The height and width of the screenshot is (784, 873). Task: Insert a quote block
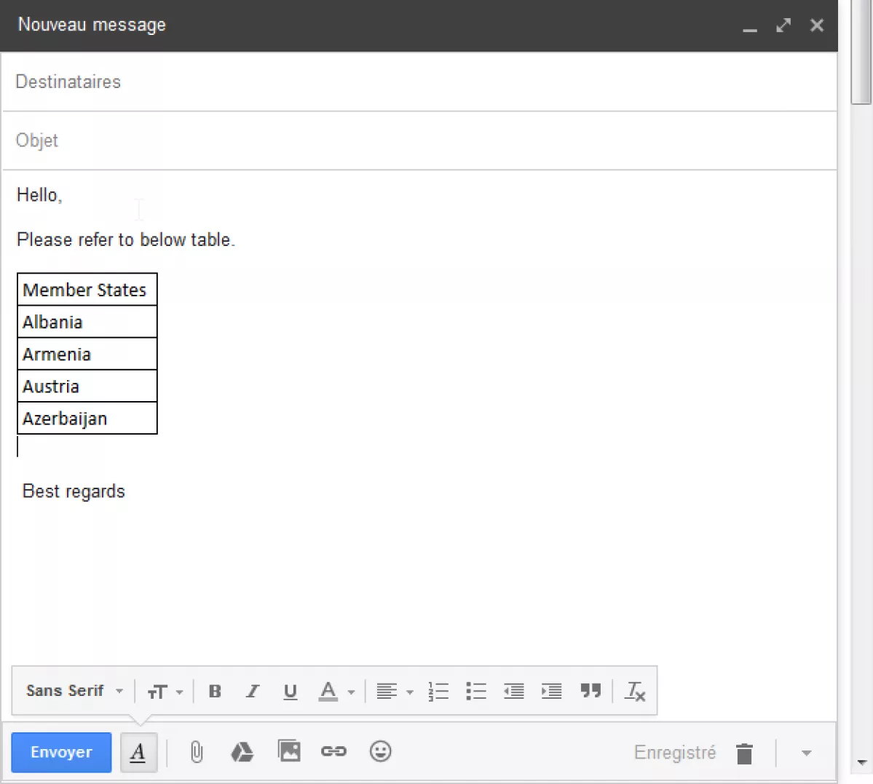590,691
